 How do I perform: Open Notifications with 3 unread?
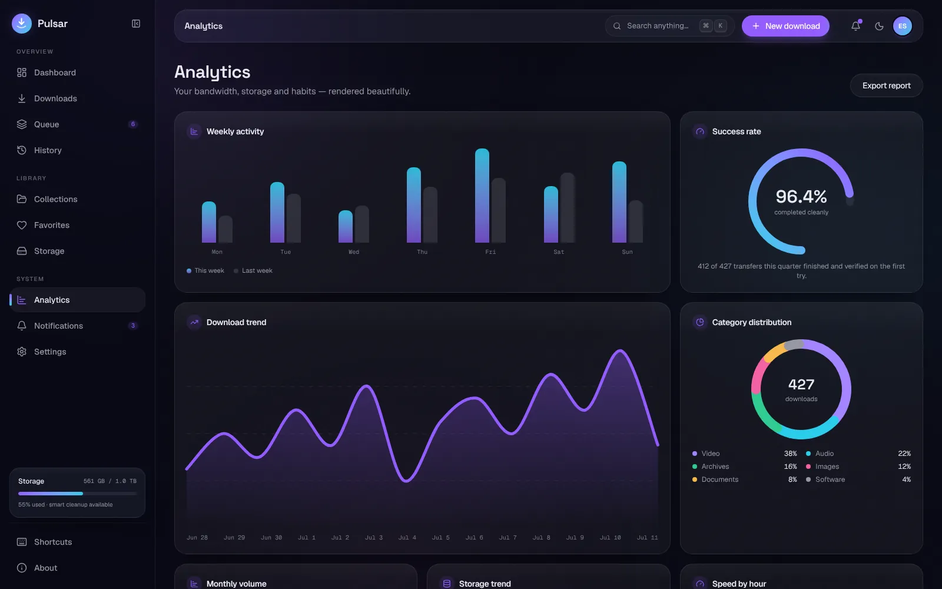click(x=77, y=326)
